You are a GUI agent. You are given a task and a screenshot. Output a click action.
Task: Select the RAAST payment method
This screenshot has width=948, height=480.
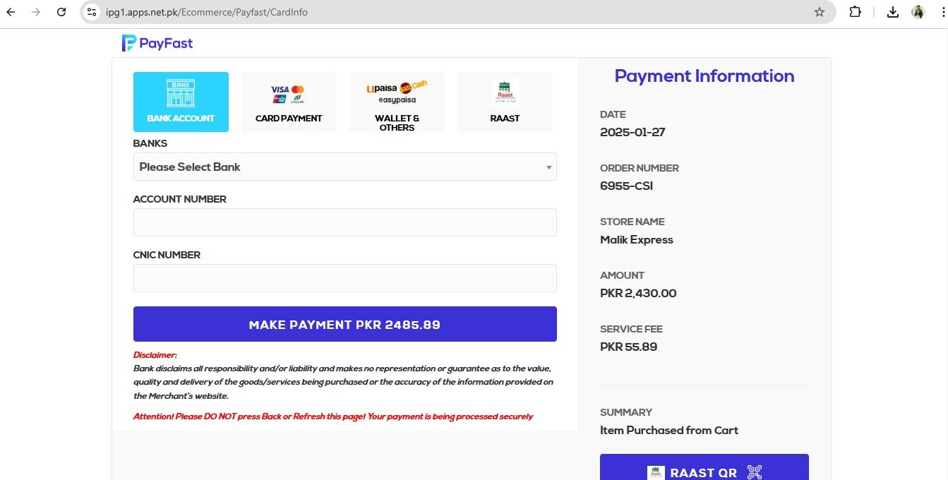point(505,102)
